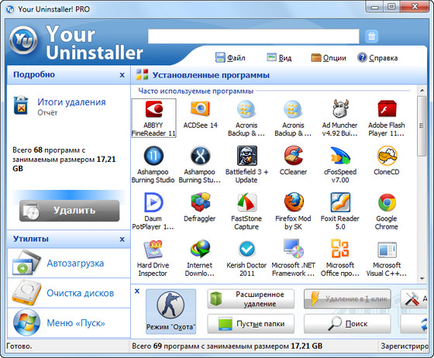This screenshot has height=358, width=434.
Task: Select Internet Download Manager icon
Action: pos(200,249)
